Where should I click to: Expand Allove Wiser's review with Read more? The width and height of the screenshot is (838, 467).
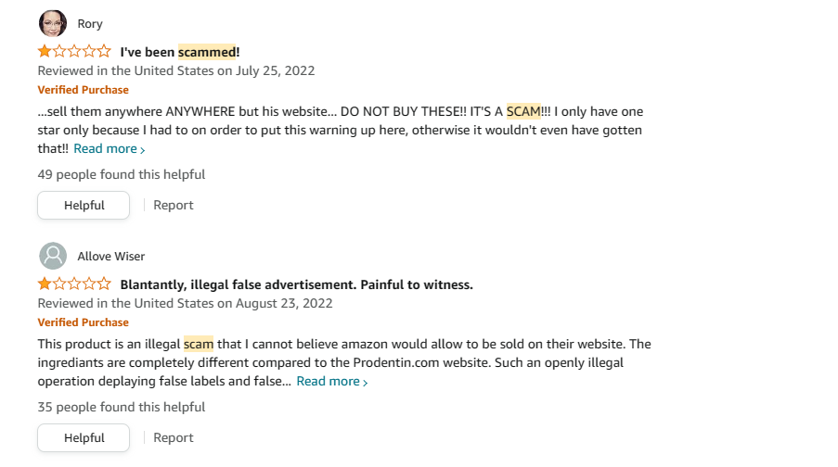(331, 381)
